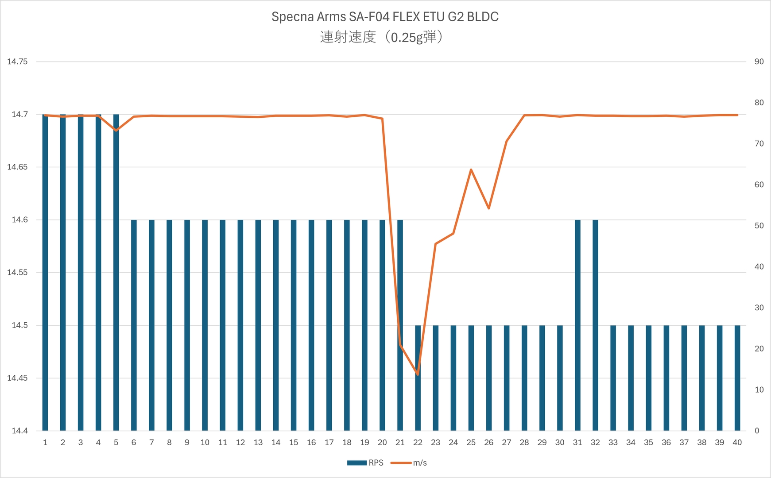This screenshot has height=478, width=771.
Task: Click the RPS bar for shot 21
Action: (x=400, y=325)
